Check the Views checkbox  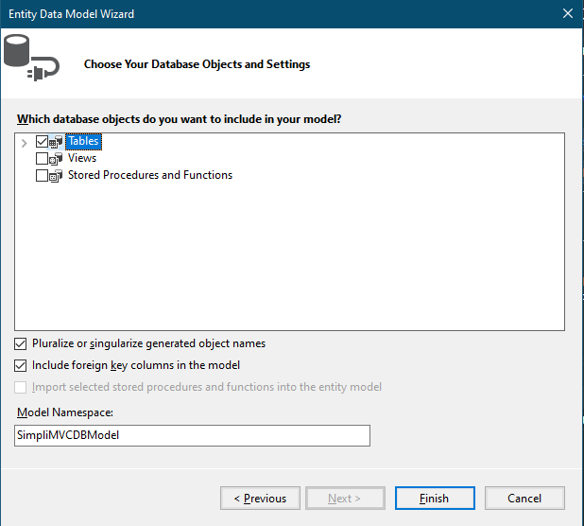click(x=42, y=158)
